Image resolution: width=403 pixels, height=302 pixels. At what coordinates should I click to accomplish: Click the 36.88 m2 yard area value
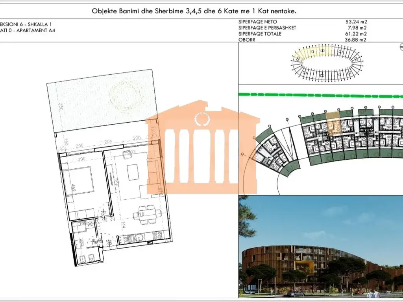pos(355,40)
